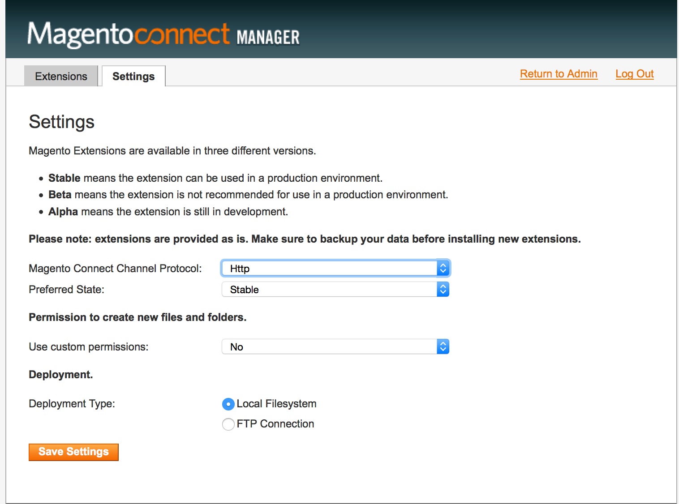Click the blue arrows on the custom permissions select
679x504 pixels.
tap(443, 347)
